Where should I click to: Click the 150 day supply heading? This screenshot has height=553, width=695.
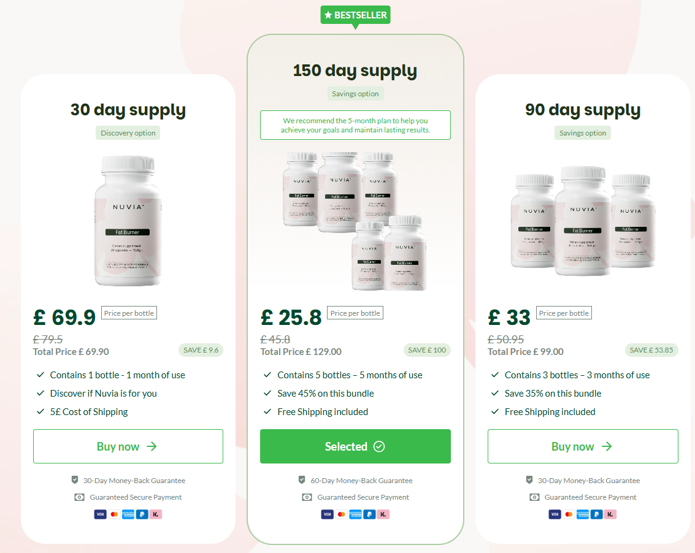(355, 71)
